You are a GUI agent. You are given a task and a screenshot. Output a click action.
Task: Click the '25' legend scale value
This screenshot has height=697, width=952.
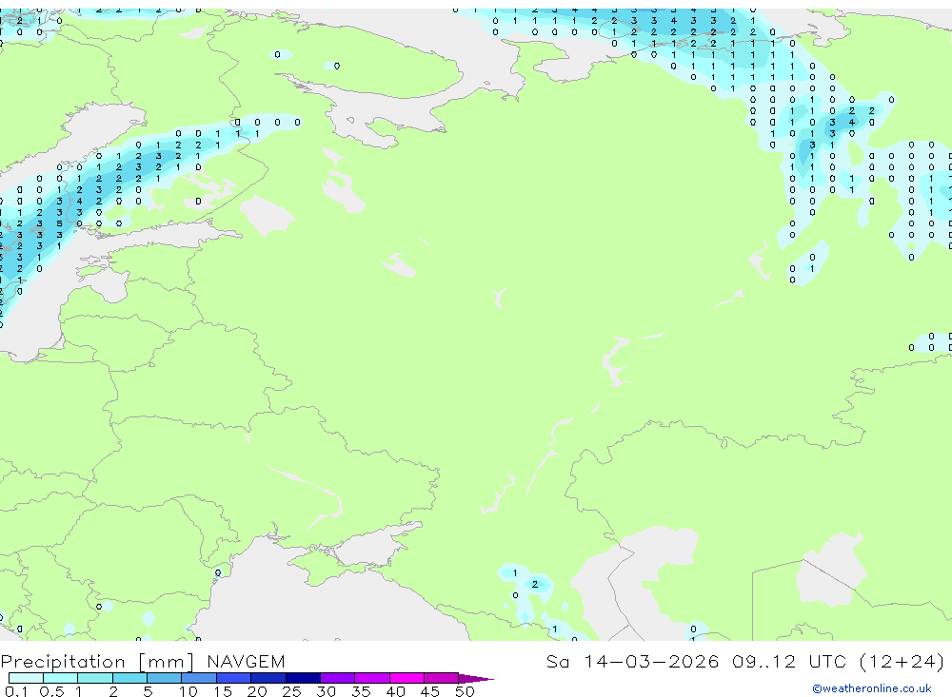point(292,691)
